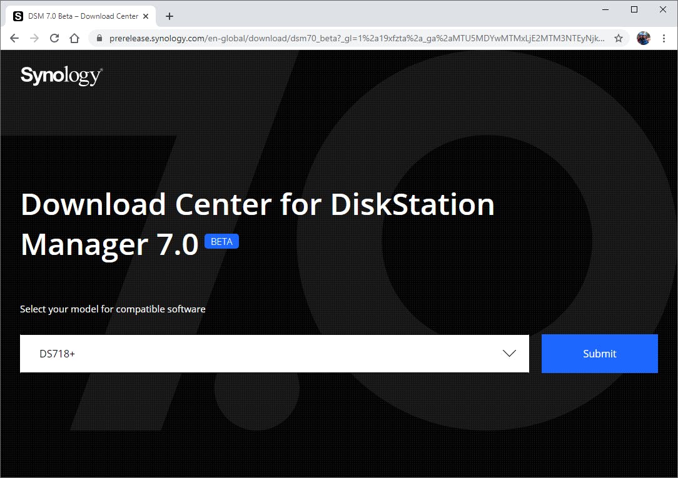Open a new tab with plus button
The height and width of the screenshot is (478, 678).
[x=169, y=16]
